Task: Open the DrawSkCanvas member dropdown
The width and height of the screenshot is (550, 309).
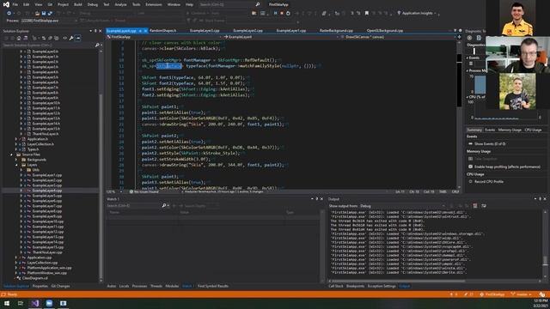Action: (x=455, y=37)
